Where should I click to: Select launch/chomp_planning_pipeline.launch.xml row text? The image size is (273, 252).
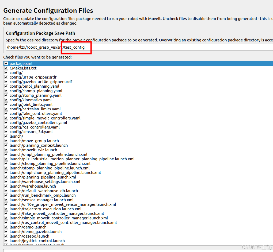point(50,163)
